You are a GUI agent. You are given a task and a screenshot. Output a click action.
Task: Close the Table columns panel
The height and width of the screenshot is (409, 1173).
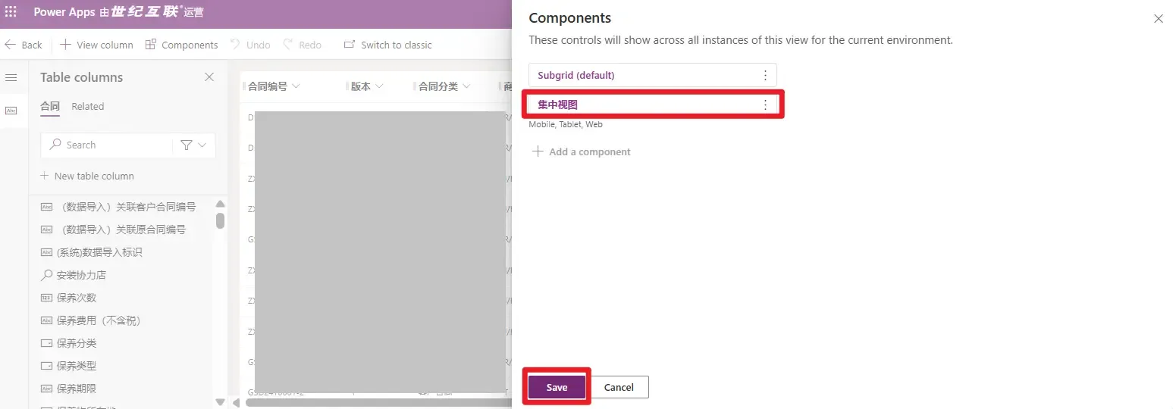[209, 77]
